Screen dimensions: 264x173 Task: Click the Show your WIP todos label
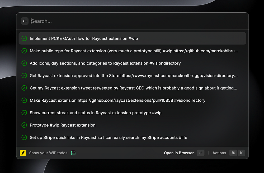[48, 153]
